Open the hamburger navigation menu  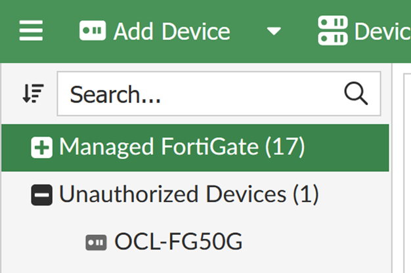pyautogui.click(x=31, y=31)
